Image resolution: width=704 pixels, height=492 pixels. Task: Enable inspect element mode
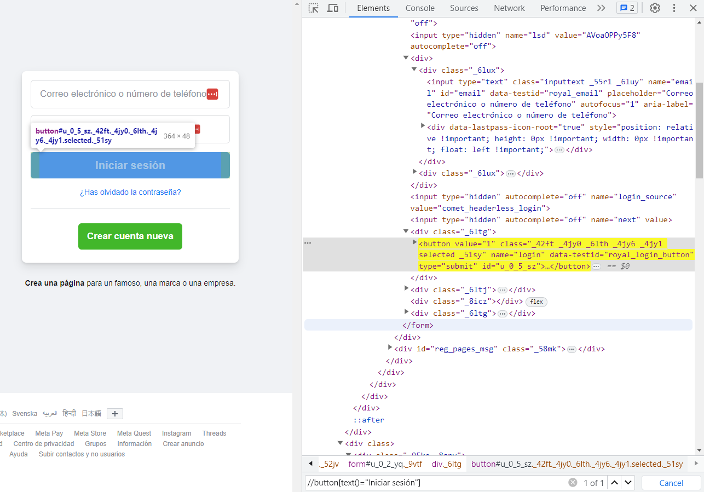313,8
